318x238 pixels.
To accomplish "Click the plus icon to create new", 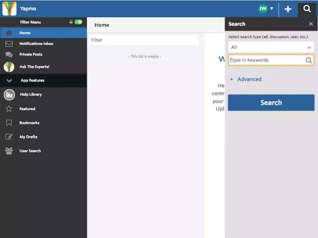I will pyautogui.click(x=288, y=9).
